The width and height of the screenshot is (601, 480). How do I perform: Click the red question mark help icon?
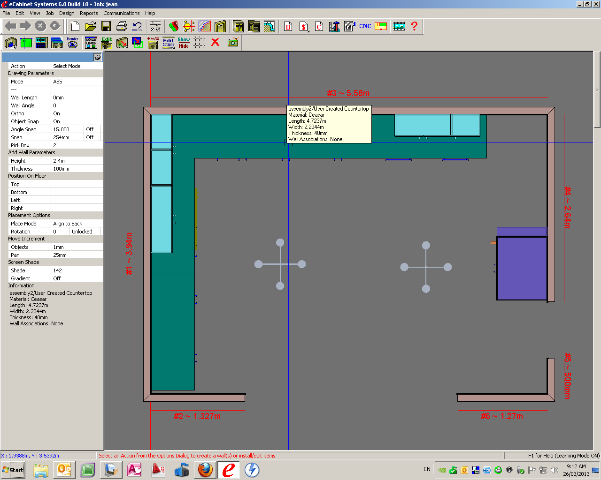414,26
